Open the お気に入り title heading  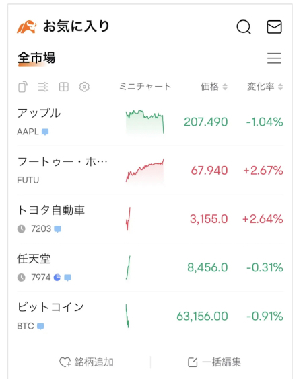tap(76, 26)
